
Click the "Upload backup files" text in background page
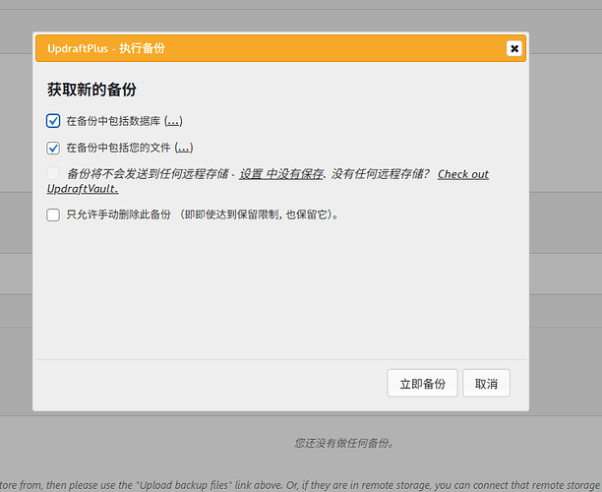click(x=183, y=485)
